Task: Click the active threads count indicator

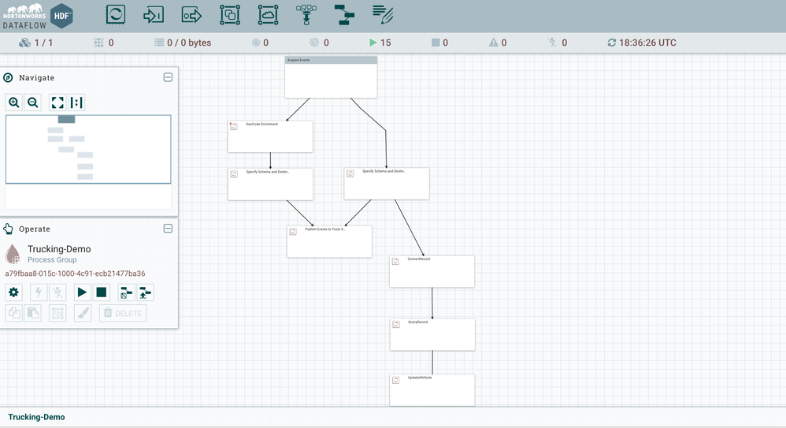Action: tap(104, 43)
